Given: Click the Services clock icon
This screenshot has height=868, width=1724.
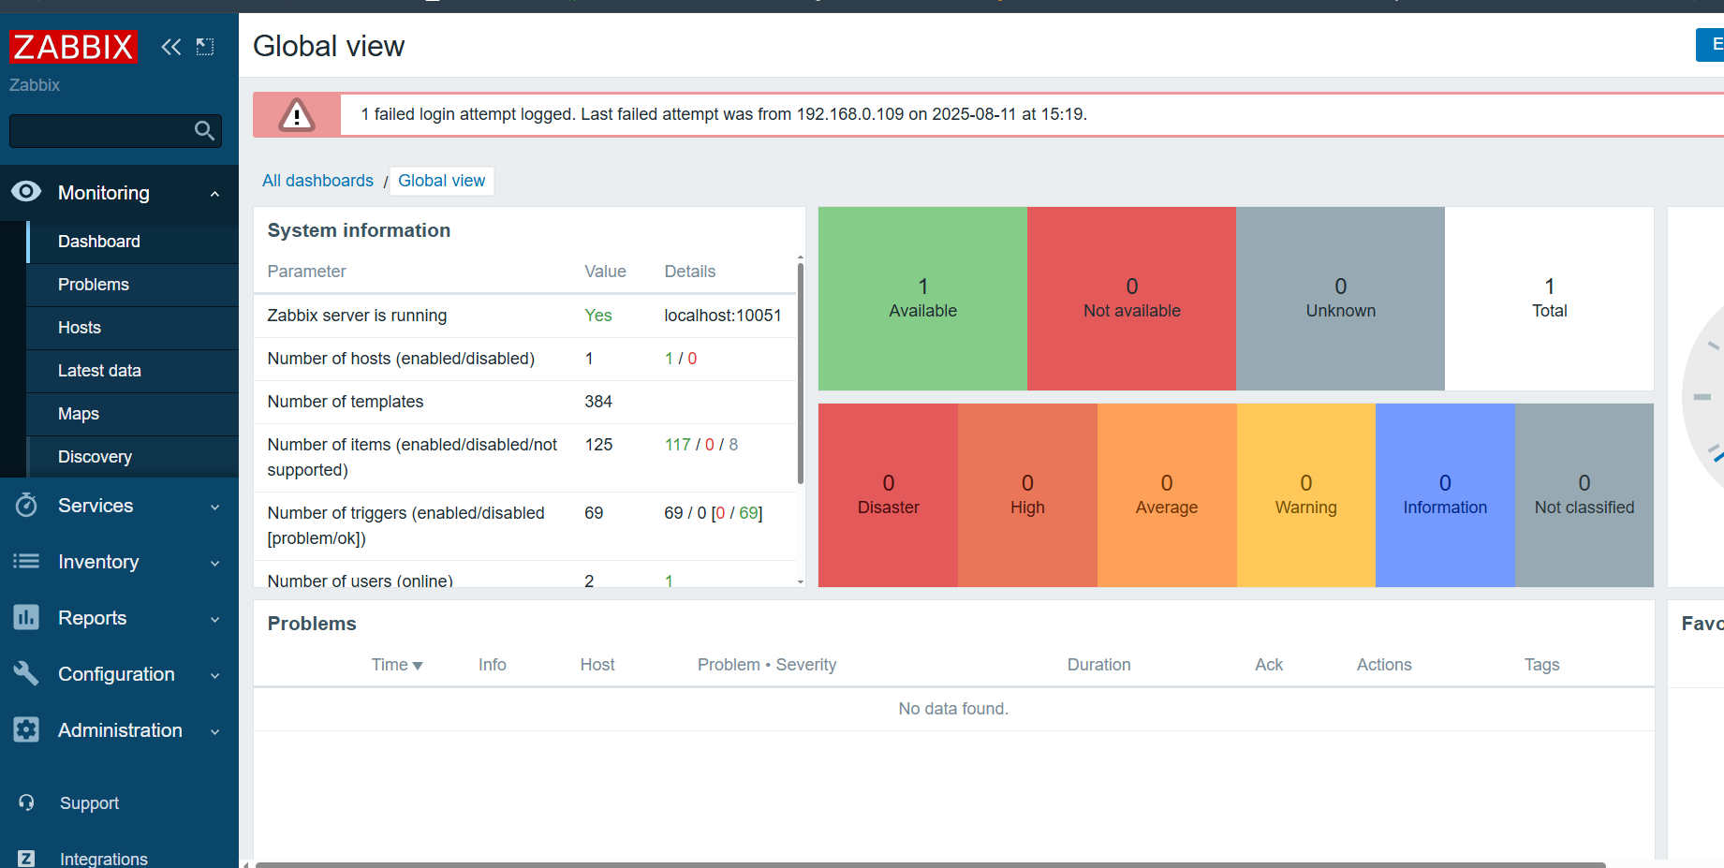Looking at the screenshot, I should click(x=26, y=506).
